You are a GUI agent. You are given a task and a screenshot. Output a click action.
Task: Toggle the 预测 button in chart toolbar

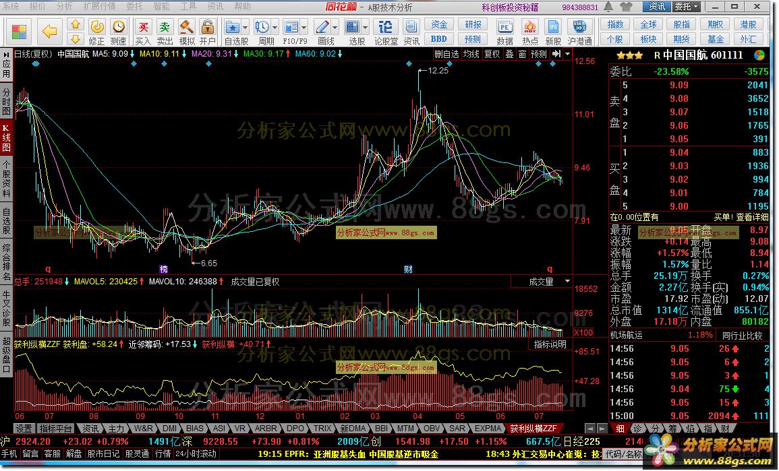[x=538, y=54]
